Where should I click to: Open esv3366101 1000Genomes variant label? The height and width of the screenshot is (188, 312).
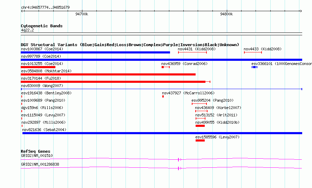click(x=282, y=64)
